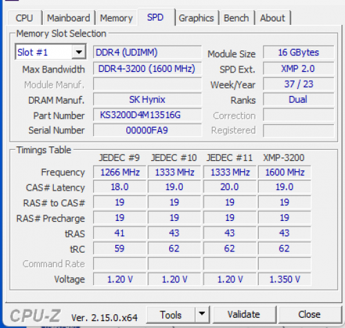This screenshot has width=345, height=328.
Task: Click the Tools button
Action: 171,314
